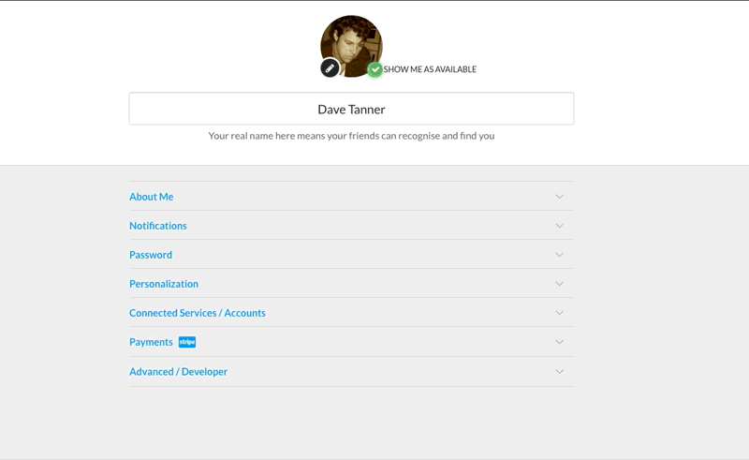
Task: Open the Payments section link
Action: point(151,342)
